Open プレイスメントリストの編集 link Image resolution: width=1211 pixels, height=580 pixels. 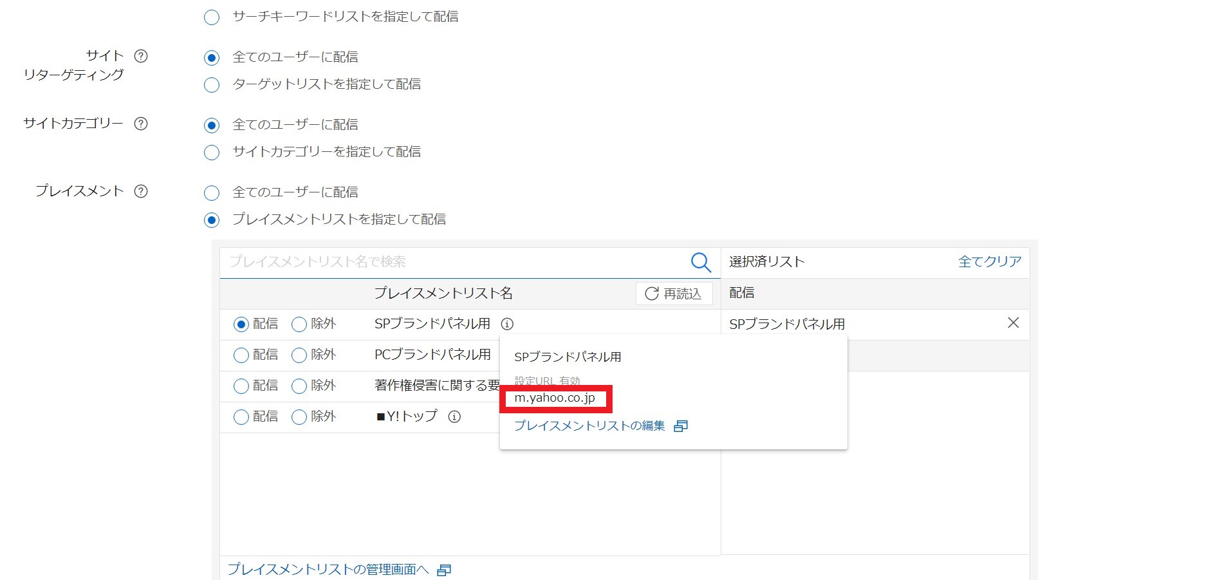coord(589,426)
